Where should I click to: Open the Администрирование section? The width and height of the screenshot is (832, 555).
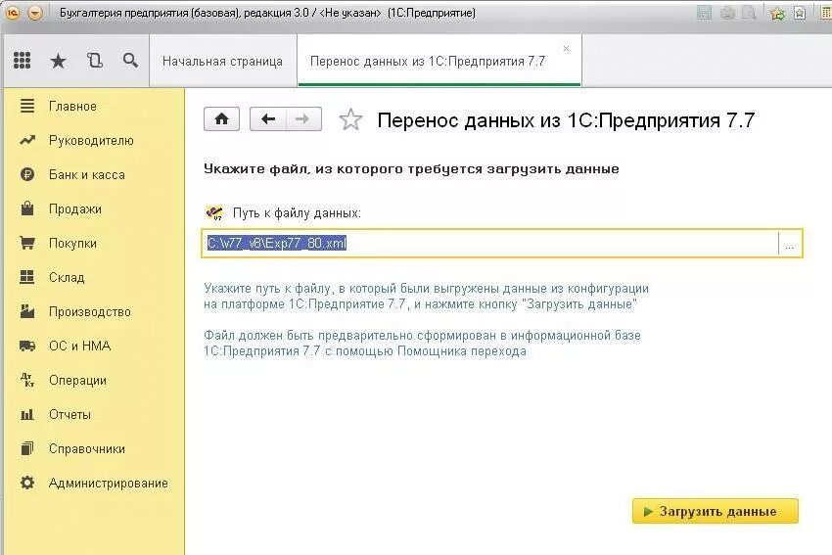click(92, 483)
